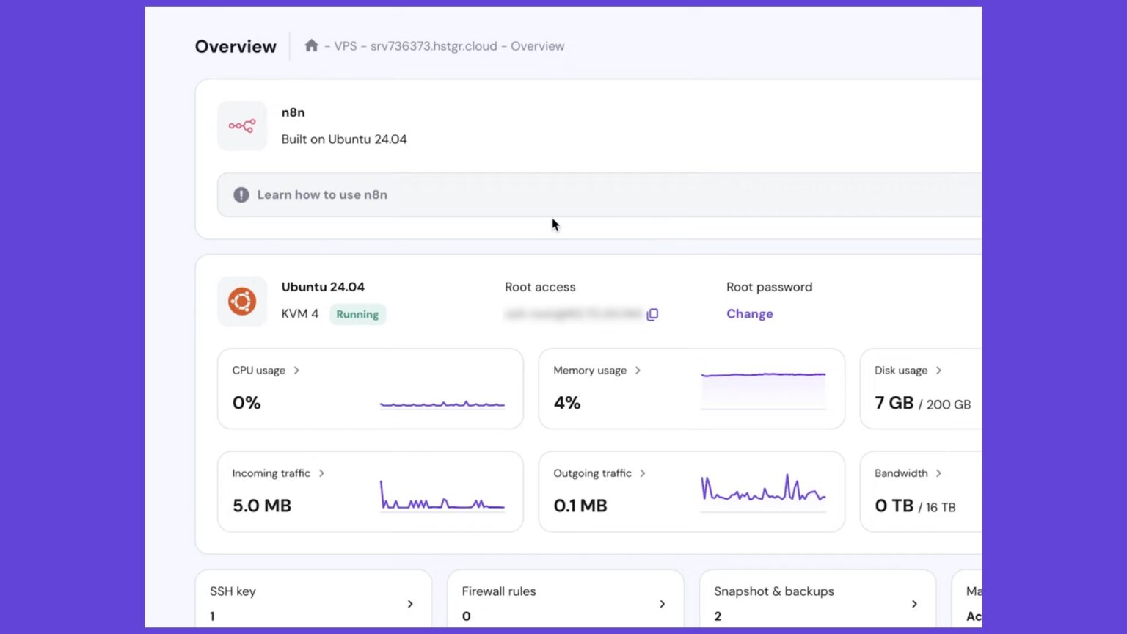Open Outgoing traffic details chevron
Image resolution: width=1127 pixels, height=634 pixels.
(643, 473)
